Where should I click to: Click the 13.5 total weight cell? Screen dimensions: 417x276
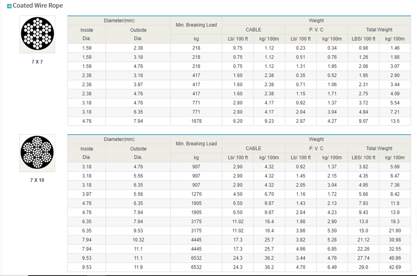(395, 121)
